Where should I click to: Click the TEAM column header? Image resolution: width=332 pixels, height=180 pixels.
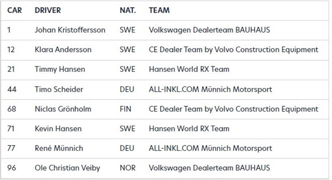click(x=159, y=10)
